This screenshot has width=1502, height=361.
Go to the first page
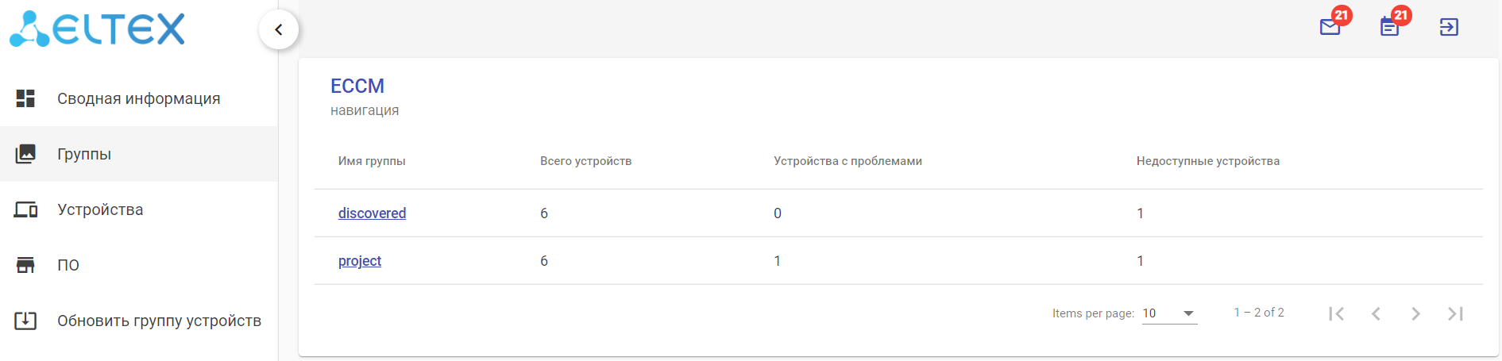click(x=1336, y=313)
